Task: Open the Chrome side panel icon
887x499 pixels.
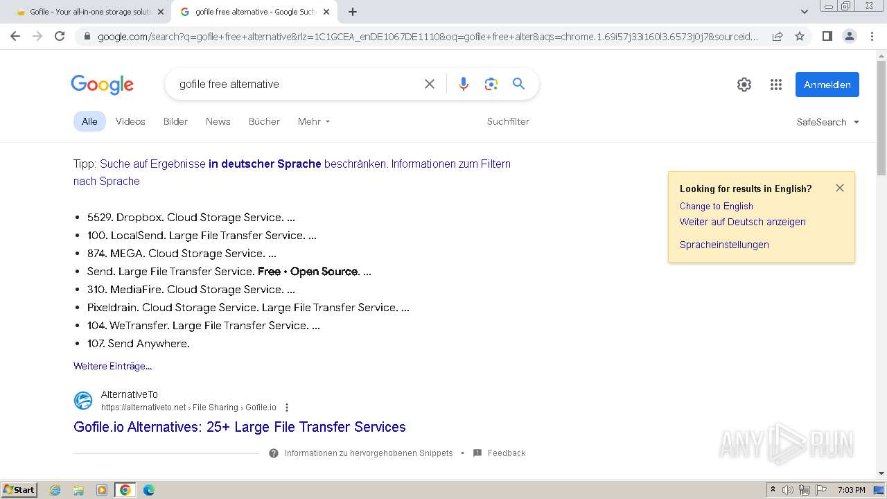Action: (x=827, y=36)
